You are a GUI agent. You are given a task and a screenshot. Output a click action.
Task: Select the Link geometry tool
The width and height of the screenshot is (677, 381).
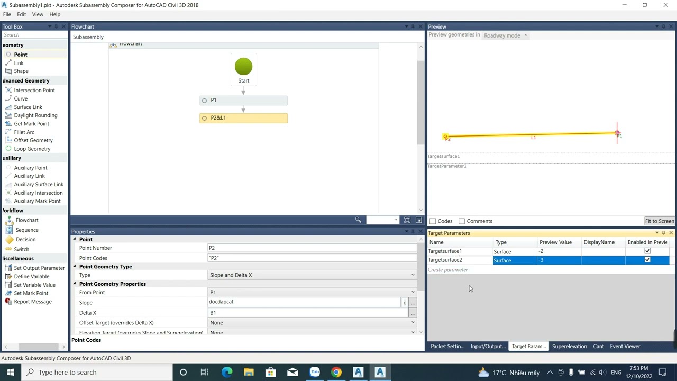(x=19, y=63)
